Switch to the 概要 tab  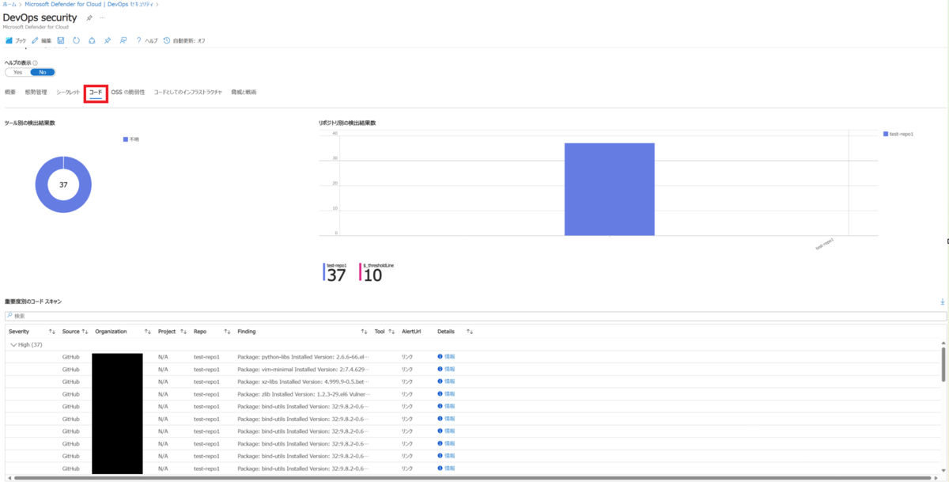pos(10,93)
